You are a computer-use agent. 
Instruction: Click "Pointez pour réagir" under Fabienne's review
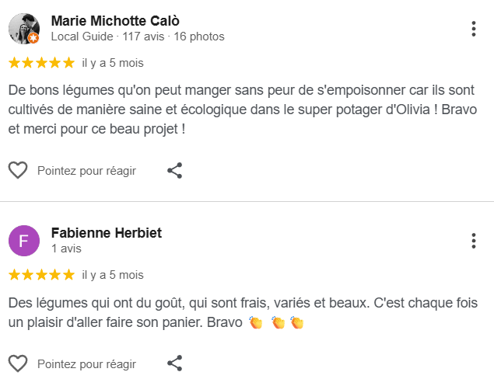click(x=86, y=363)
